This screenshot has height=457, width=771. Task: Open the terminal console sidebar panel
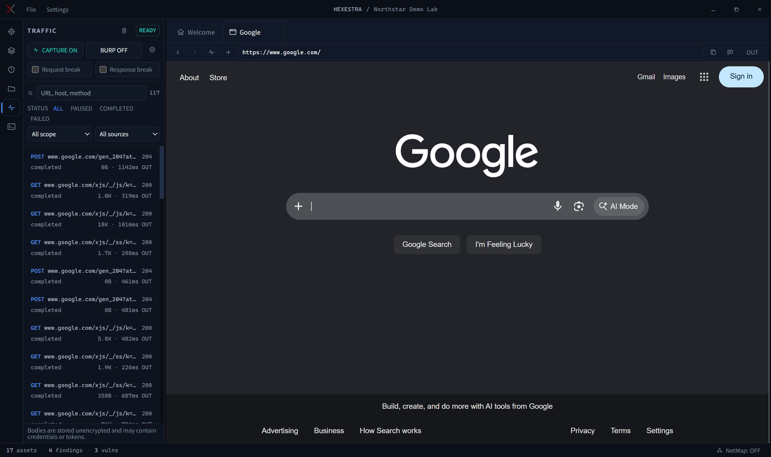[12, 127]
